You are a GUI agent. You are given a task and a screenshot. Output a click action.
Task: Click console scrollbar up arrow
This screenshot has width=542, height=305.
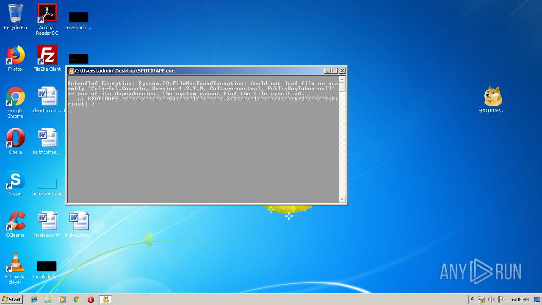click(x=342, y=79)
